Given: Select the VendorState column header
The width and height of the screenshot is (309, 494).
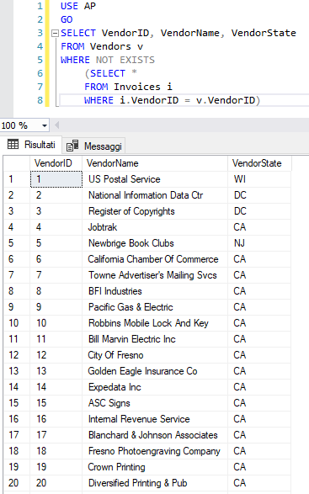Looking at the screenshot, I should [x=259, y=163].
